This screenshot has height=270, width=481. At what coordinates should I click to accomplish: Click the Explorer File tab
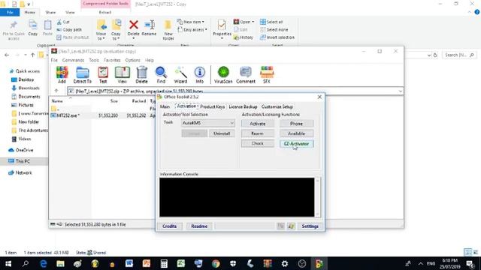[10, 12]
